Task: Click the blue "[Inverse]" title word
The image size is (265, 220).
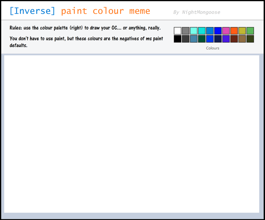Action: pyautogui.click(x=32, y=11)
